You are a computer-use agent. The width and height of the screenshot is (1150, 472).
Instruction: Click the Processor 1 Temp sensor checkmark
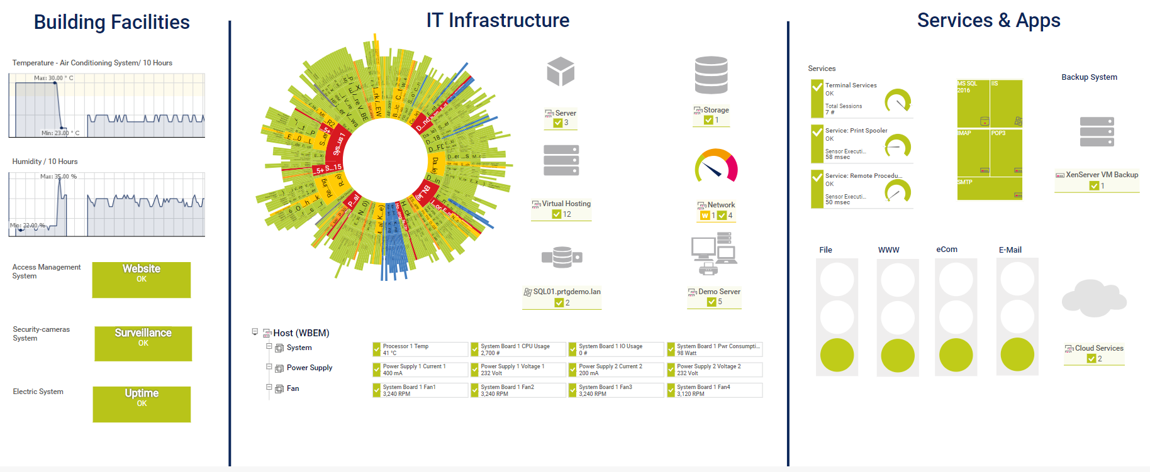377,349
